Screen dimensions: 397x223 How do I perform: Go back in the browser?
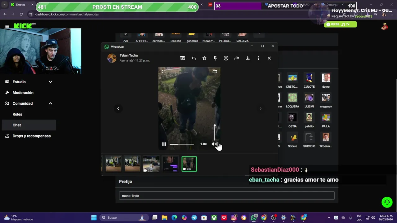[5, 14]
